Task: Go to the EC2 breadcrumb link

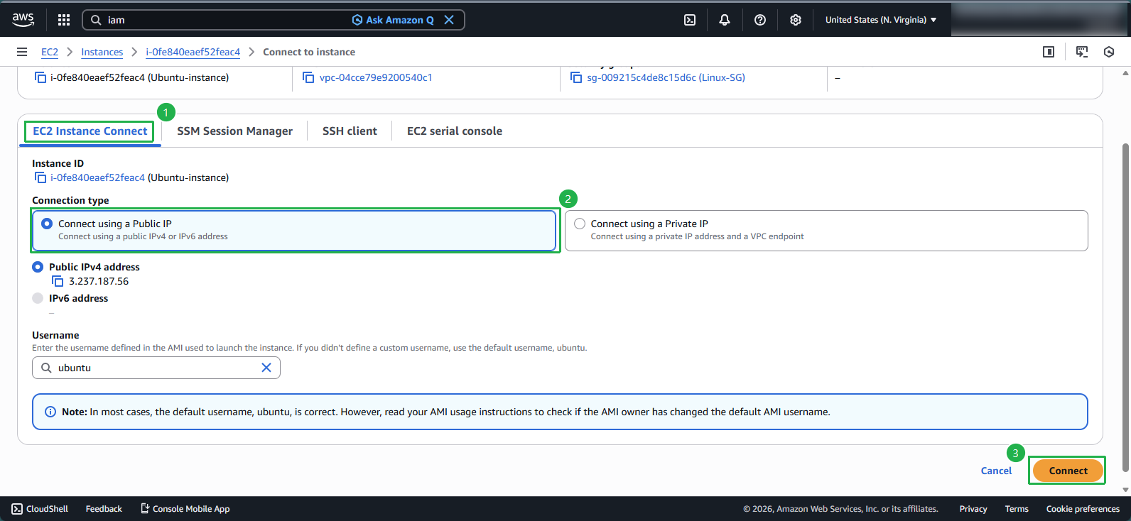Action: 50,52
